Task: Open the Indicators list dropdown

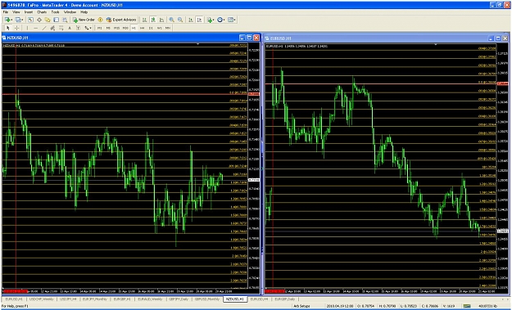Action: (211, 20)
